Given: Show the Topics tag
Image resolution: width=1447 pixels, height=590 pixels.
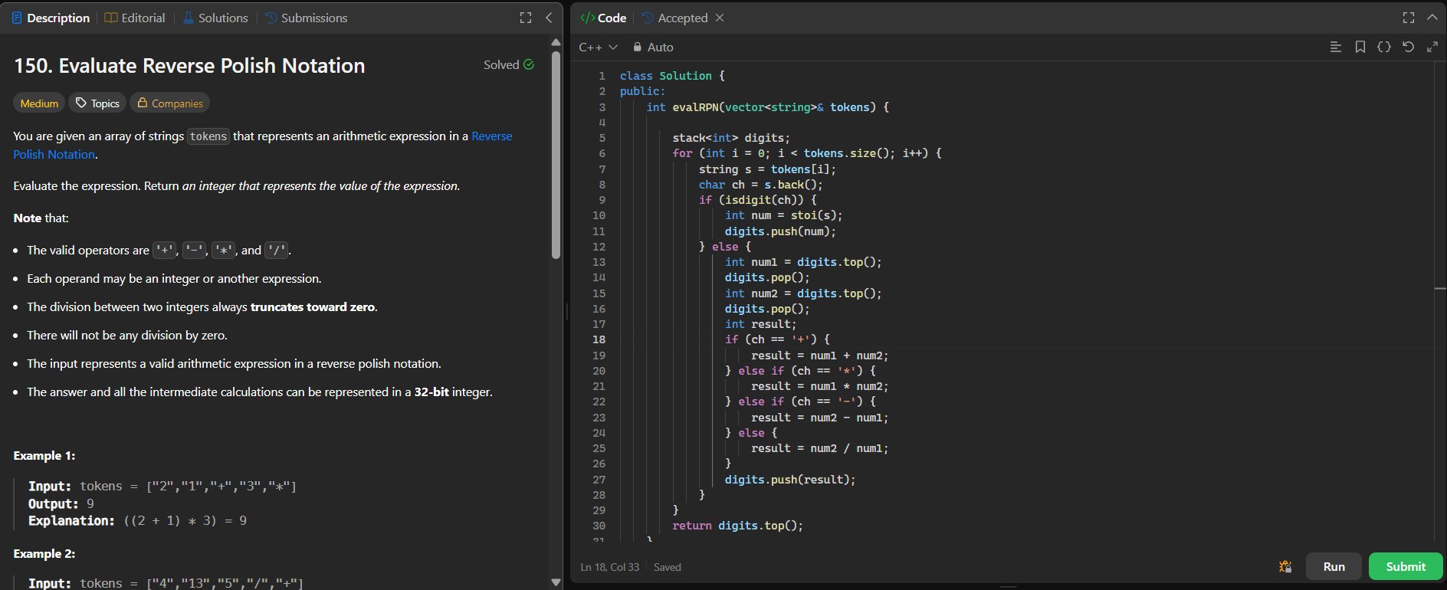Looking at the screenshot, I should pos(97,103).
